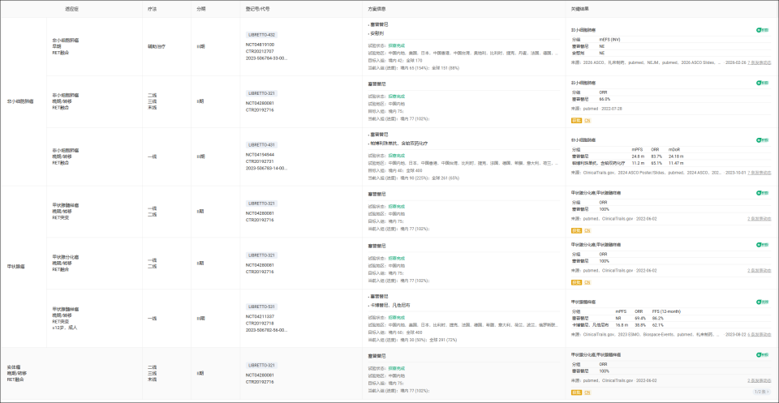Click the mPFS value 24.8 m

click(638, 156)
